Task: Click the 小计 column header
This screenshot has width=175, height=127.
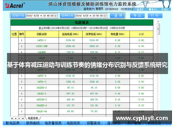Action: click(141, 34)
